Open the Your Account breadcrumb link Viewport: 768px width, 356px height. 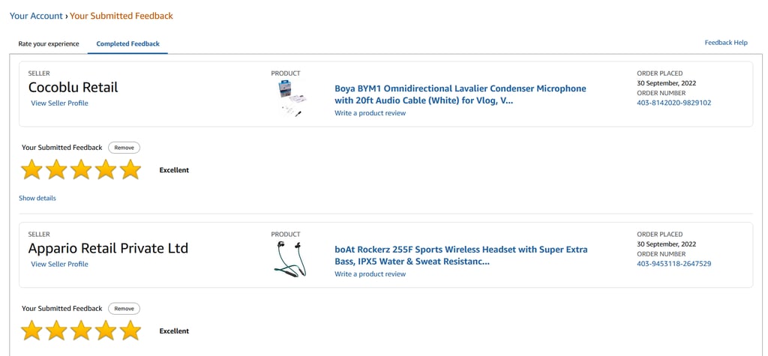click(x=35, y=16)
